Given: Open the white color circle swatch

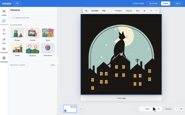Looking at the screenshot, I should (110, 11).
